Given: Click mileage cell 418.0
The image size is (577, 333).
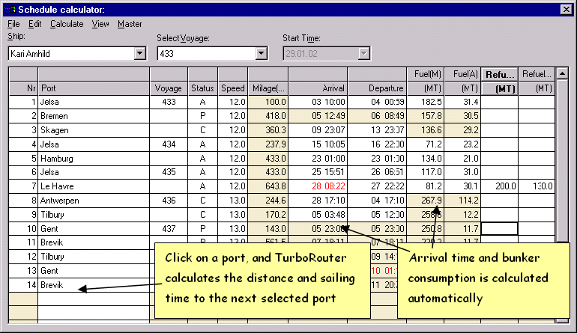Looking at the screenshot, I should click(268, 116).
